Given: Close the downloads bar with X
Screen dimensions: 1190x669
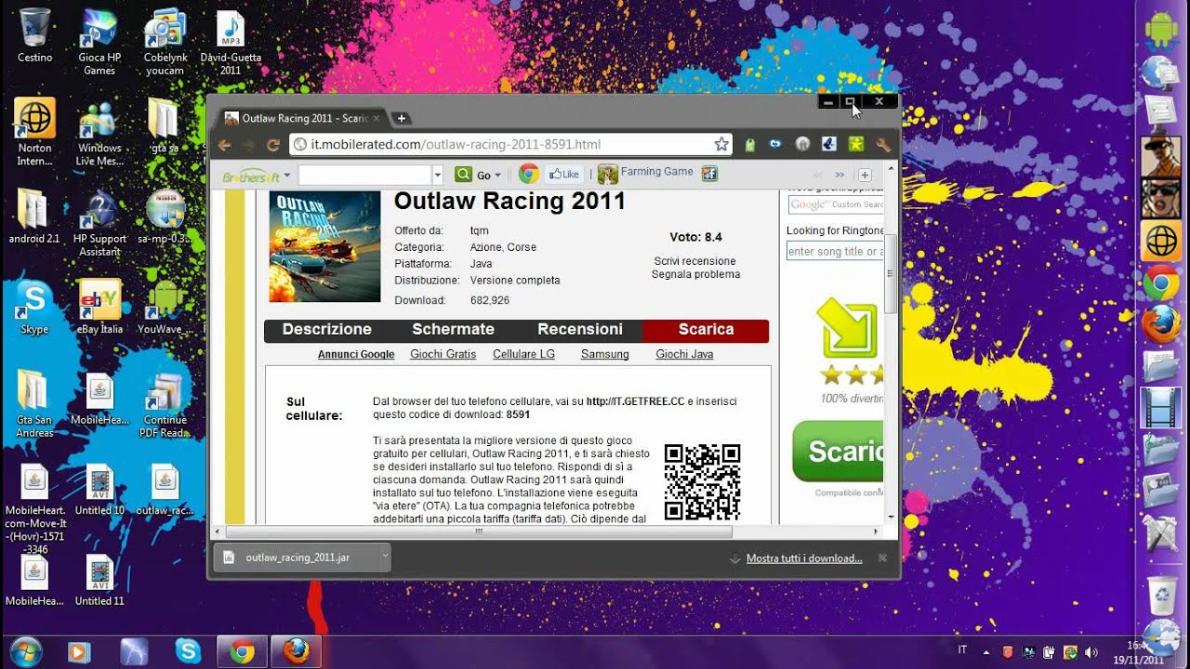Looking at the screenshot, I should point(882,558).
